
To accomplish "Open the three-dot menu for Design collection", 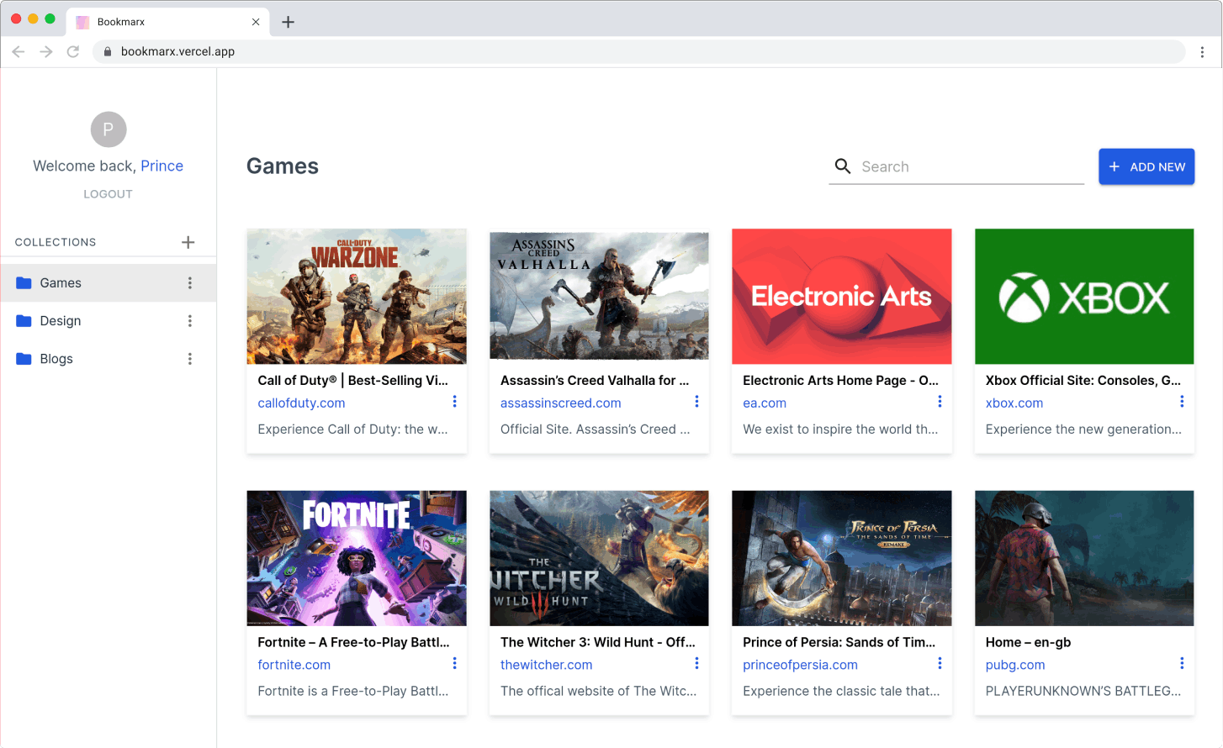I will 190,321.
